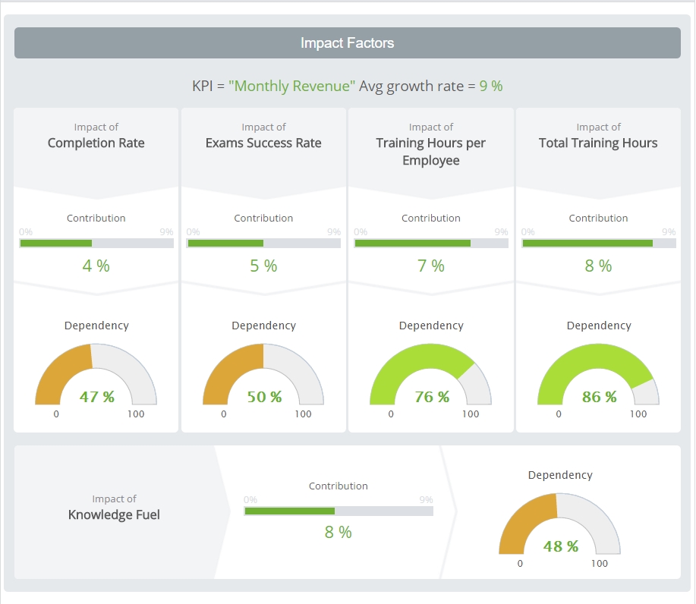Select the Training Hours per Employee title

coord(430,151)
